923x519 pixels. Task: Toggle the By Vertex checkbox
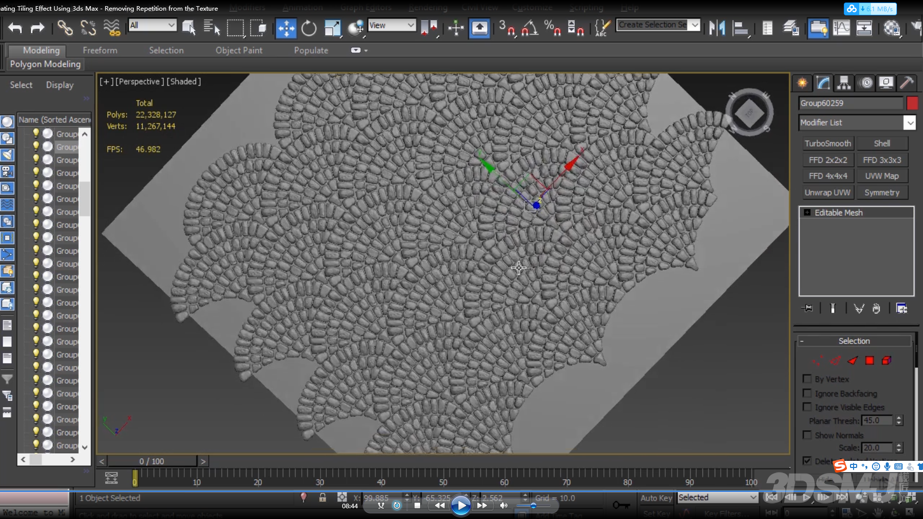pyautogui.click(x=807, y=379)
